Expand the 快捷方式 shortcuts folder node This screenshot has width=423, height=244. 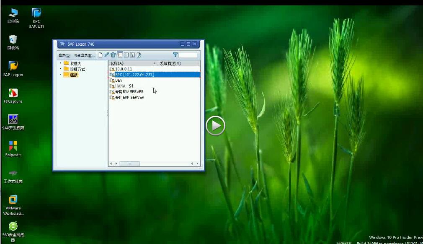pyautogui.click(x=61, y=69)
